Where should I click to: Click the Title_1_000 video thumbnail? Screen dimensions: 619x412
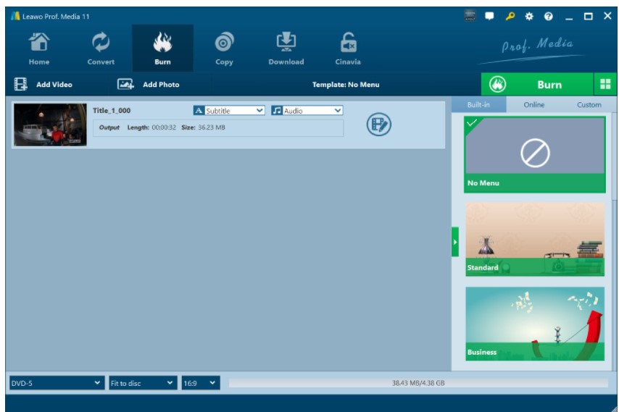click(x=50, y=125)
